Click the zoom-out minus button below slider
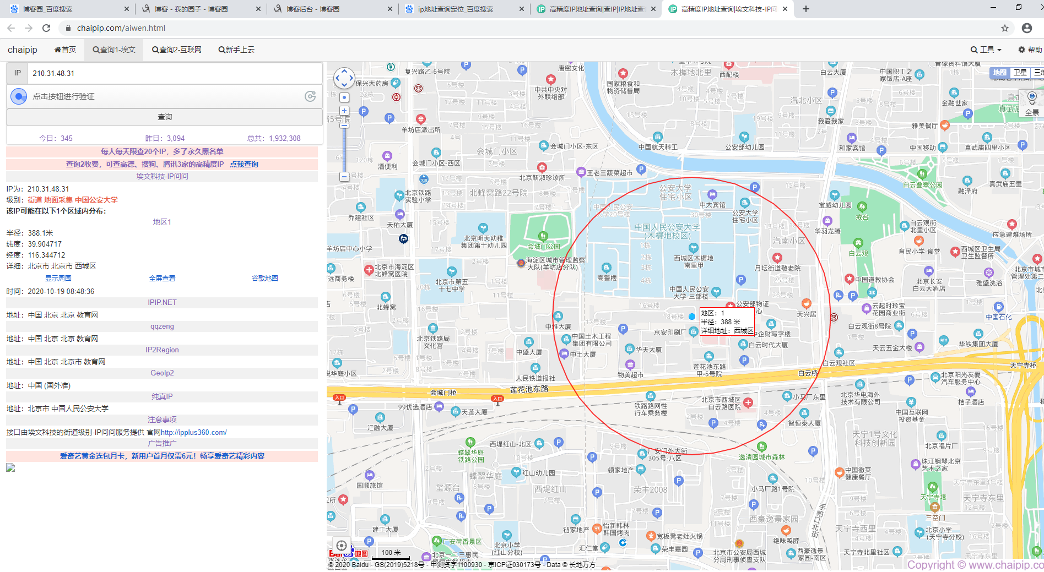The height and width of the screenshot is (572, 1044). click(x=344, y=177)
